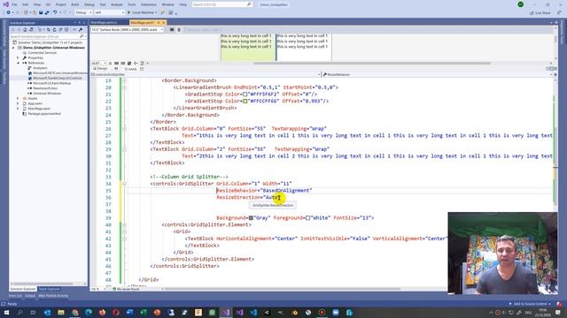Viewport: 567px width, 318px height.
Task: Click the Solution Explorer Properties wrench icon
Action: (x=81, y=29)
